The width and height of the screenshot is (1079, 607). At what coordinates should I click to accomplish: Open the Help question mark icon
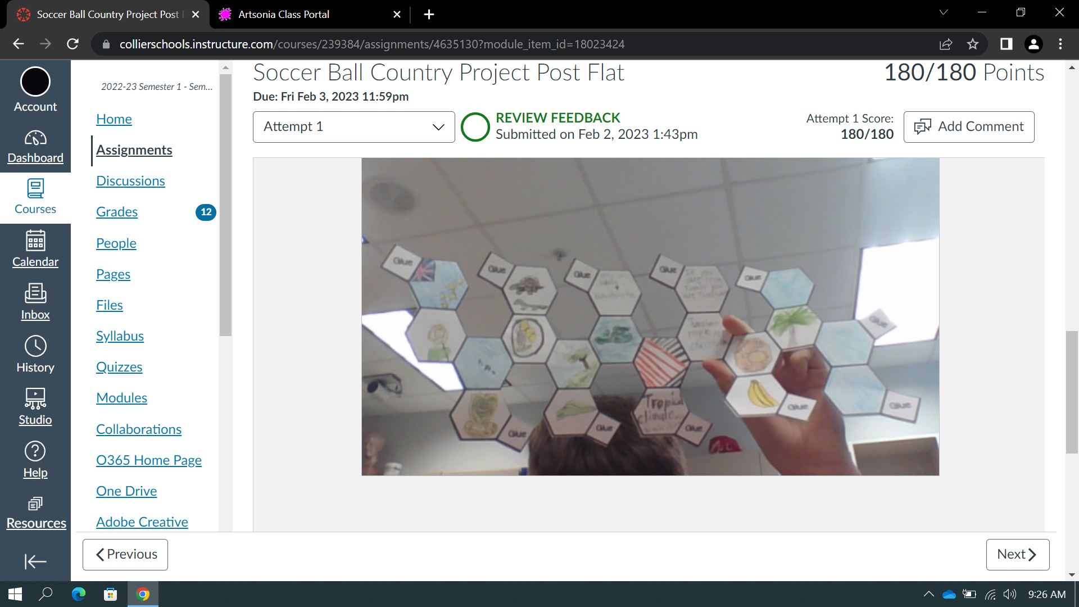tap(35, 451)
